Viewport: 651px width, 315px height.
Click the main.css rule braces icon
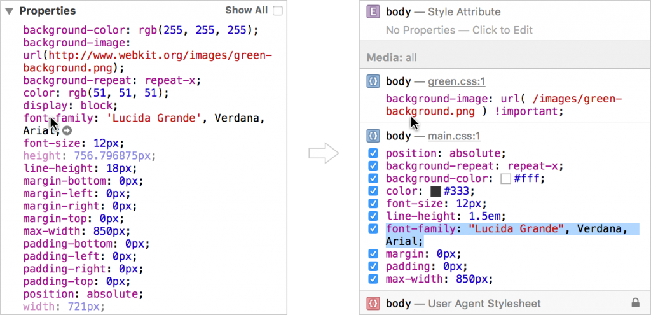(x=373, y=136)
